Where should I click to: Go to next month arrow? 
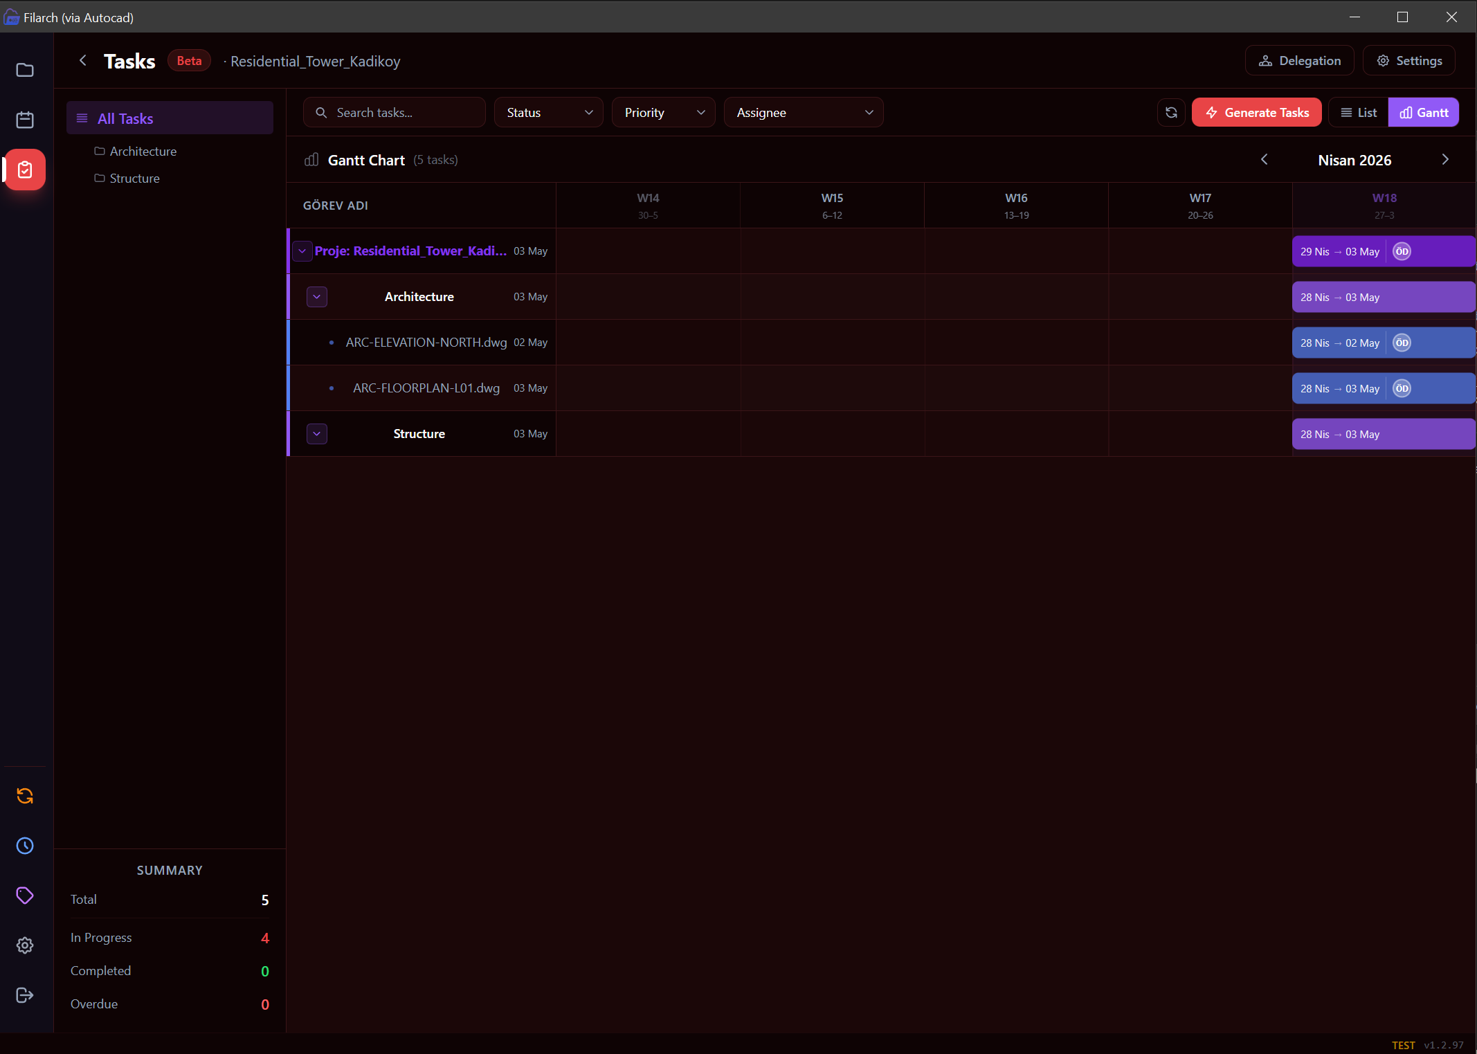(x=1445, y=160)
